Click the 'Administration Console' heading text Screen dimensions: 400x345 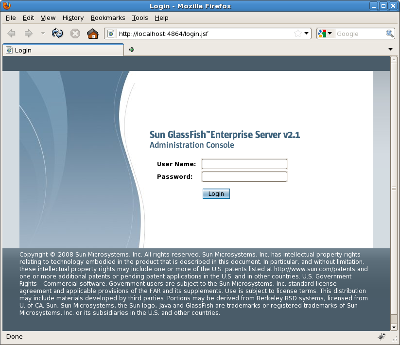point(192,145)
